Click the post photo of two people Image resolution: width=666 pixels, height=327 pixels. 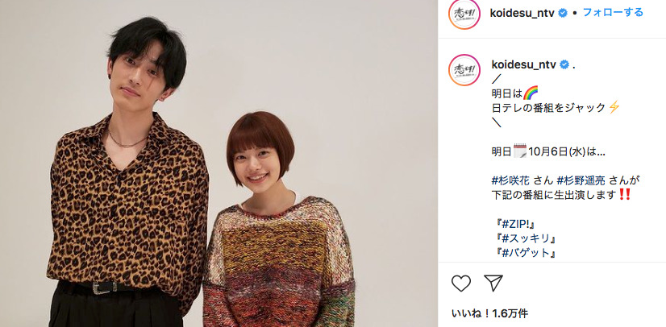pyautogui.click(x=219, y=163)
